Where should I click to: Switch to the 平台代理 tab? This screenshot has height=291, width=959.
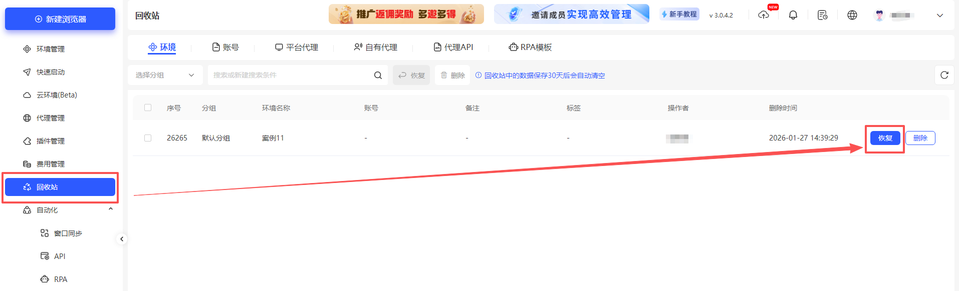tap(297, 47)
